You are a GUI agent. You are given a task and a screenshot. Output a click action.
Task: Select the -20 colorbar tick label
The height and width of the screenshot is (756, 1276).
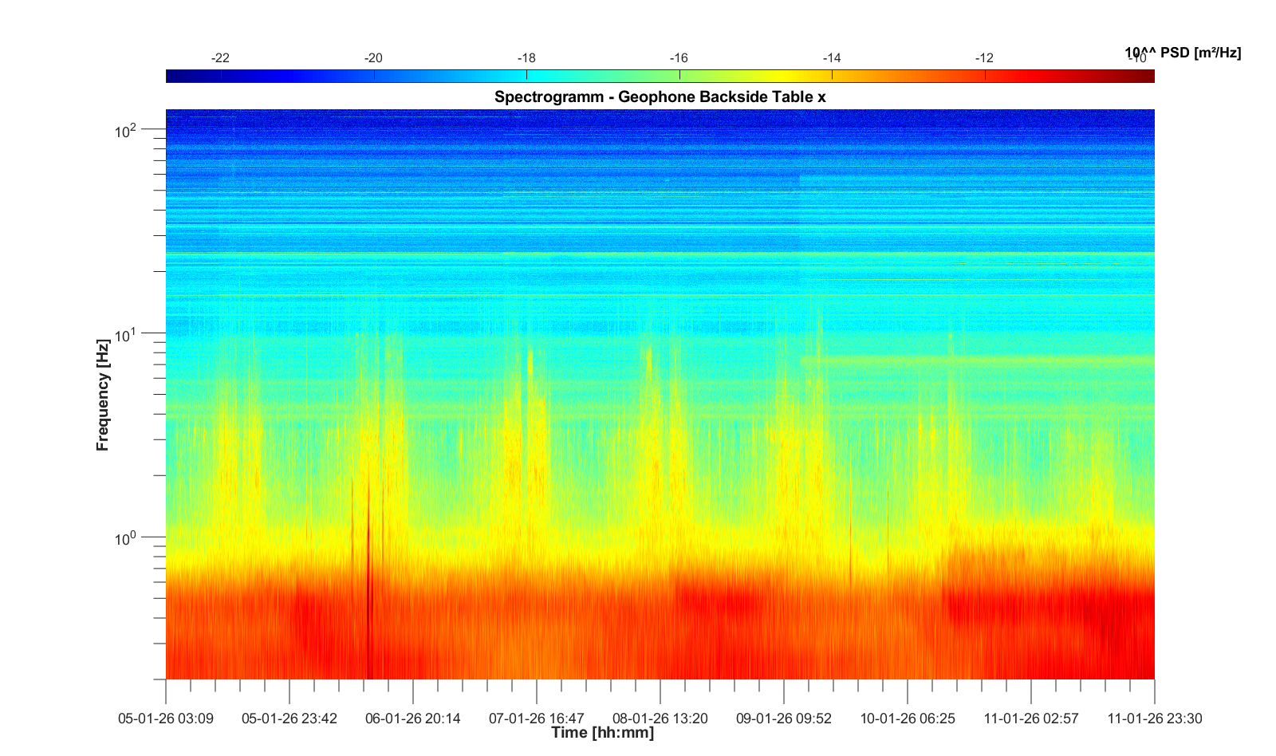(373, 58)
